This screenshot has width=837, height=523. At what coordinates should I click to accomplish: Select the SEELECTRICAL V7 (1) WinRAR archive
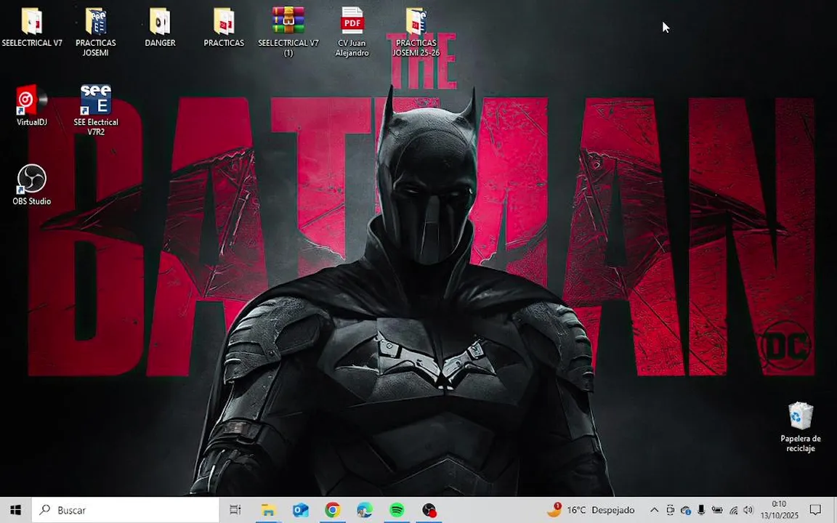288,20
